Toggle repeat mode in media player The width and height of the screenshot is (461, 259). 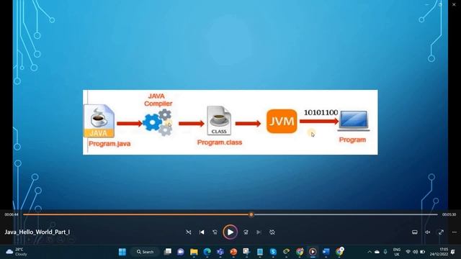(x=272, y=232)
